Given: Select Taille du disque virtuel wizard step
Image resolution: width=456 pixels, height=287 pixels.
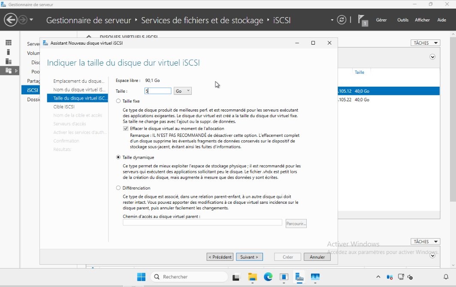Looking at the screenshot, I should [x=77, y=98].
